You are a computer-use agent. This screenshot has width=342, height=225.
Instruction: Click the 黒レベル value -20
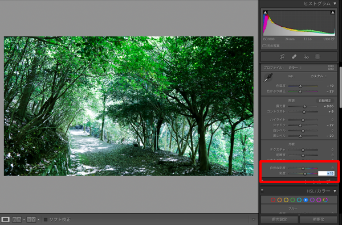[x=330, y=136]
